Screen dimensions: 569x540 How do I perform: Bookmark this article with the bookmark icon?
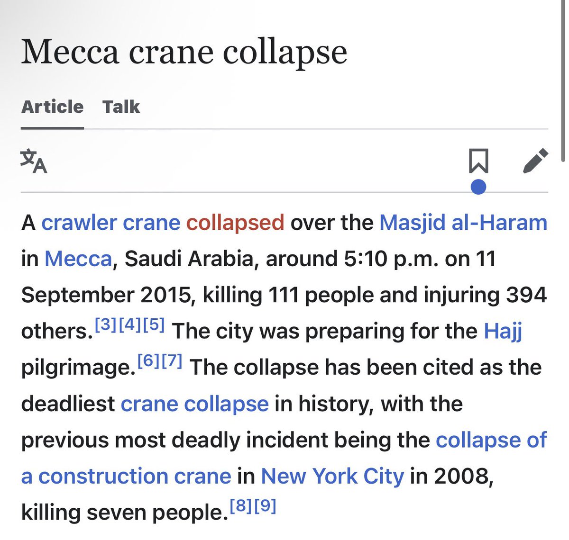coord(478,161)
